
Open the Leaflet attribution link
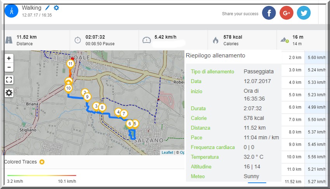point(167,153)
